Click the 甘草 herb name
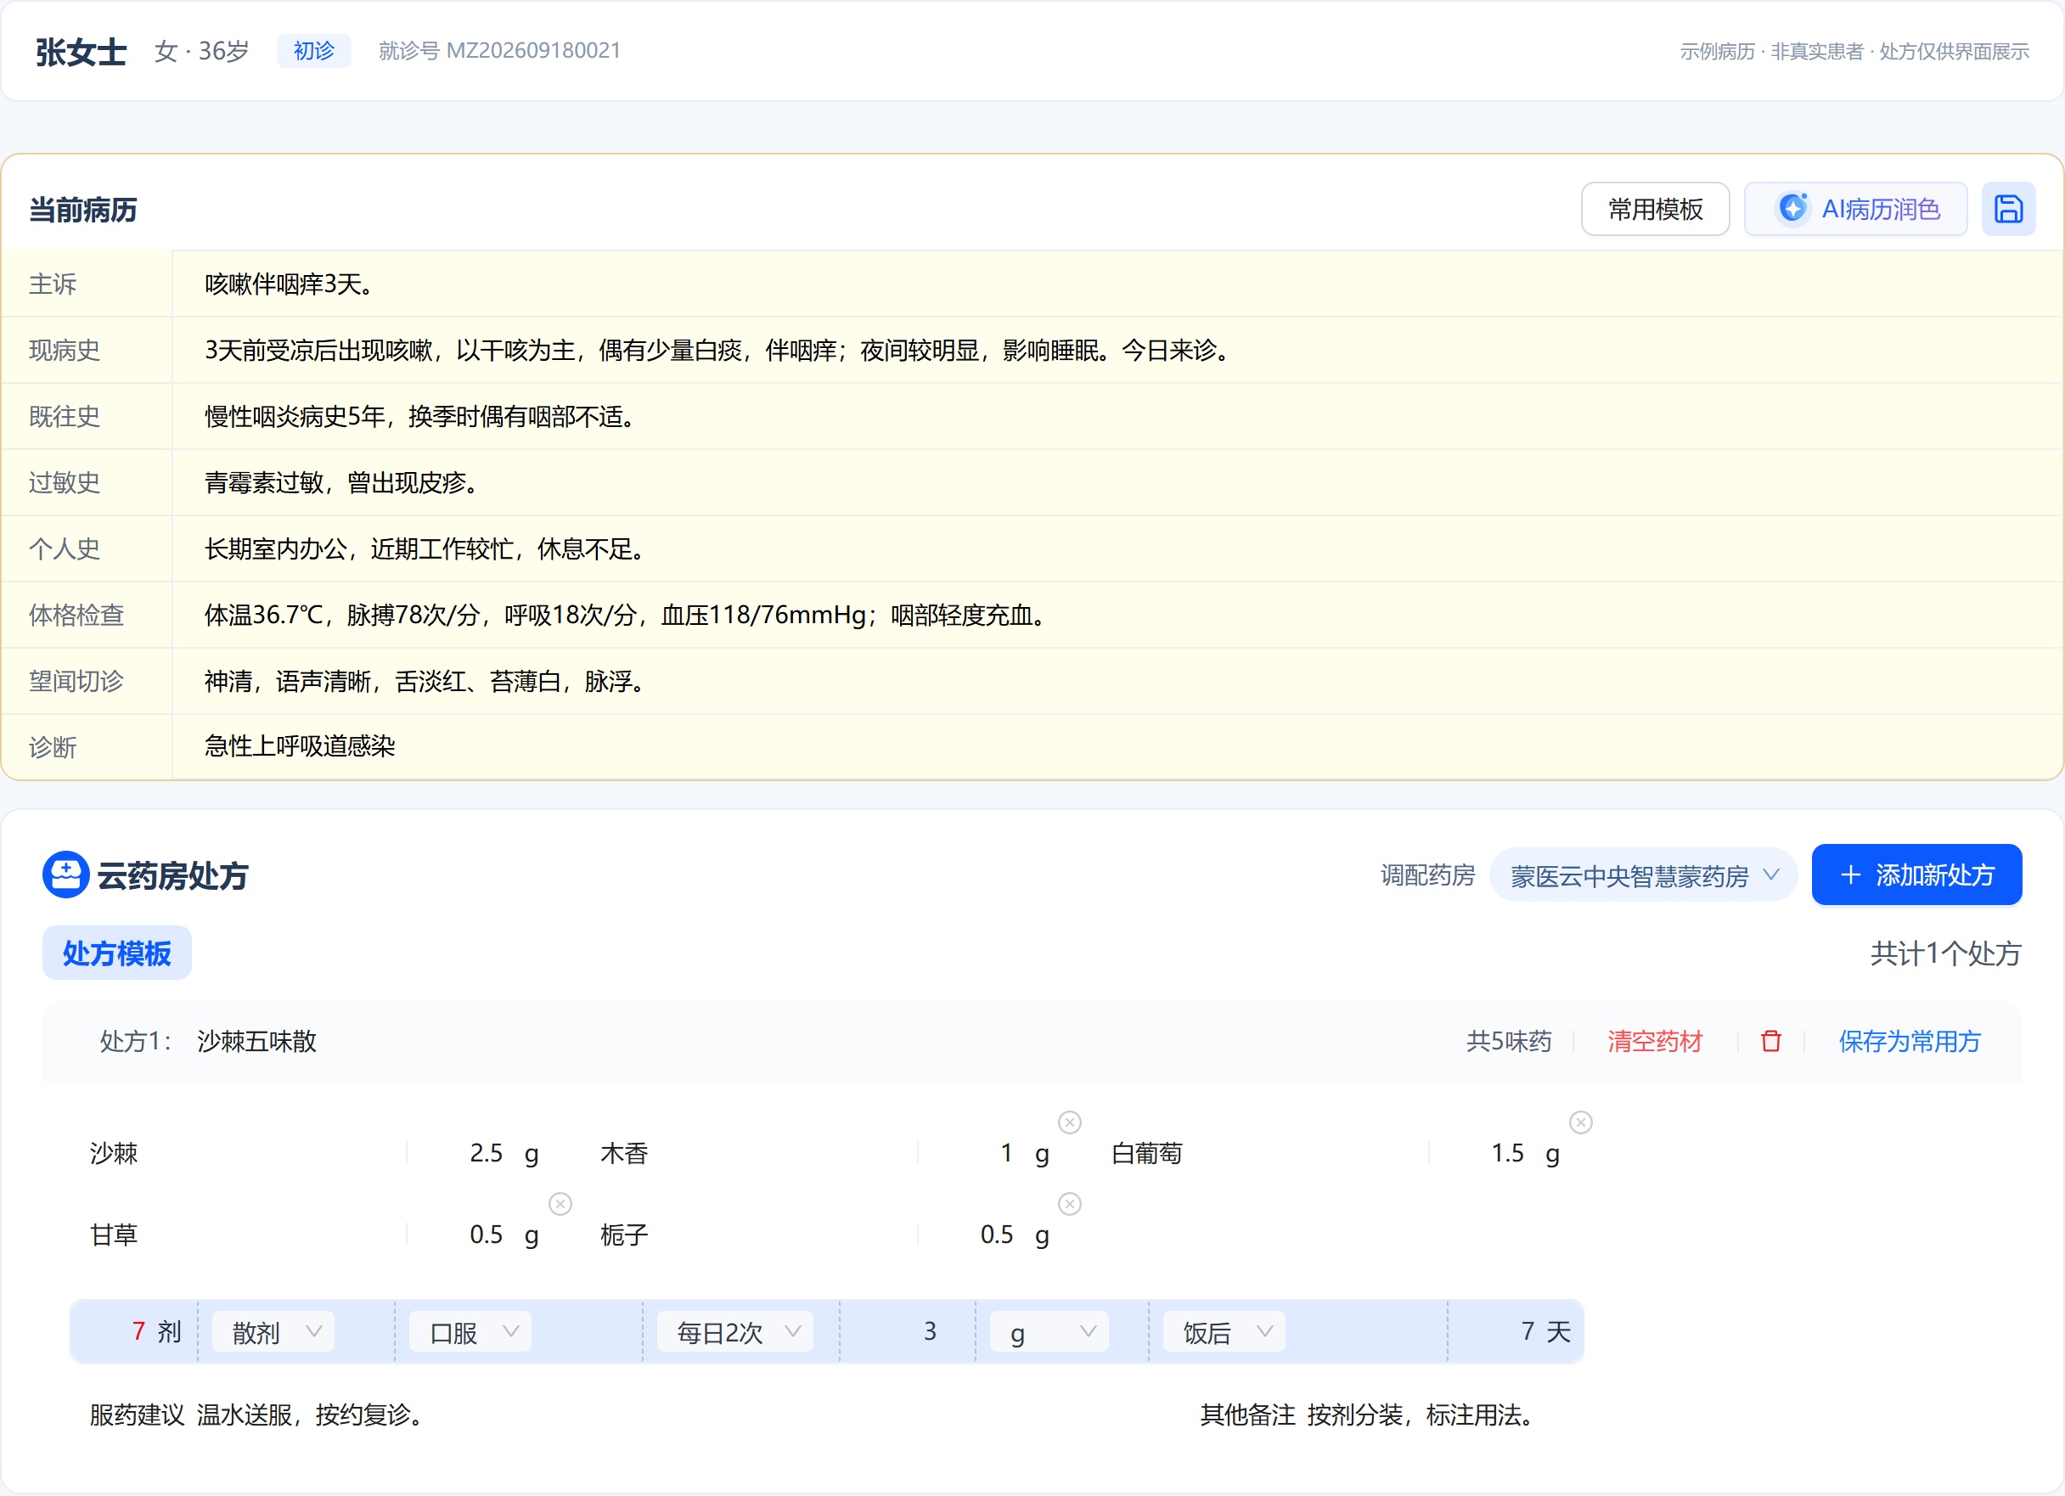Image resolution: width=2065 pixels, height=1496 pixels. click(x=114, y=1234)
